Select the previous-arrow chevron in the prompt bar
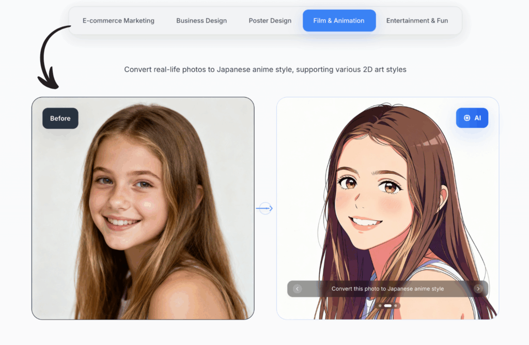Image resolution: width=529 pixels, height=345 pixels. (297, 289)
